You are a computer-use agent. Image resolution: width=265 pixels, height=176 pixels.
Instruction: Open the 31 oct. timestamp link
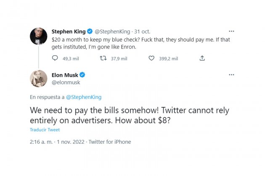[142, 31]
